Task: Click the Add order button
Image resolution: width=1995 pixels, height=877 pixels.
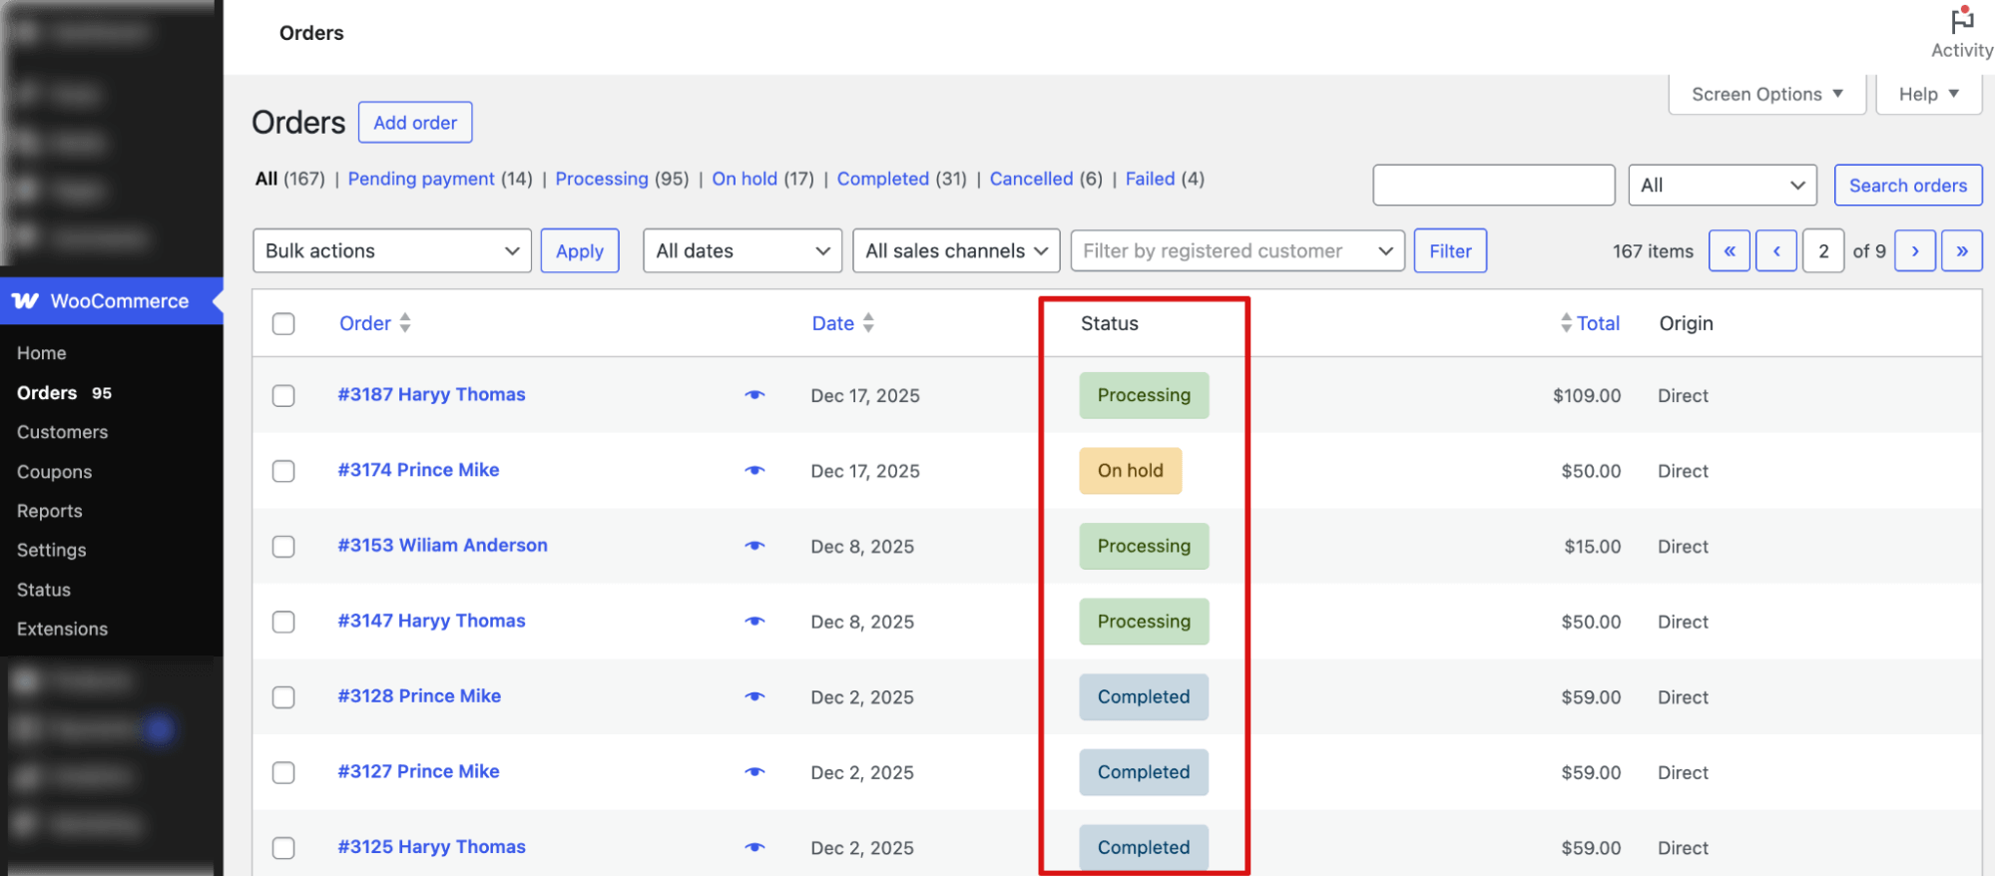Action: (x=415, y=123)
